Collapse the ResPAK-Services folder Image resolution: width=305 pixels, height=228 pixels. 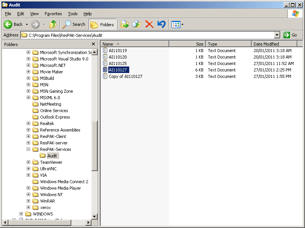(x=28, y=149)
